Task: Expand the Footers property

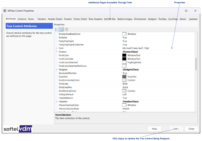Action: (x=56, y=52)
